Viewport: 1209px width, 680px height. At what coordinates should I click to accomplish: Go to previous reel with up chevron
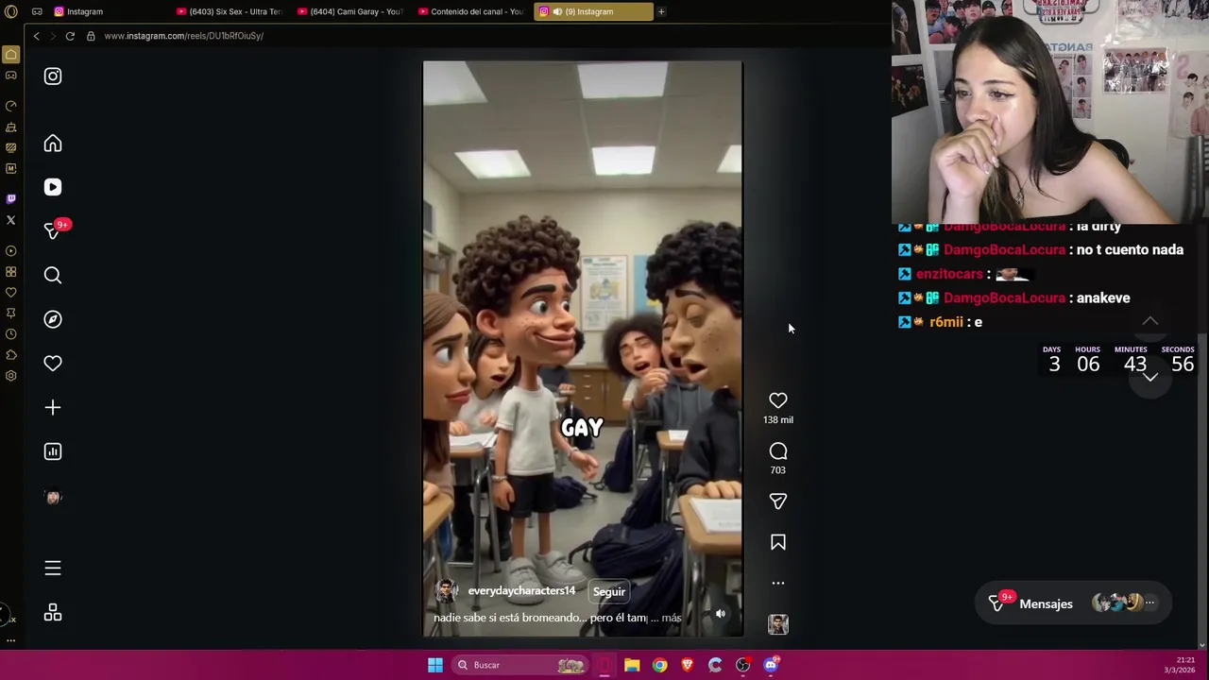pyautogui.click(x=1150, y=321)
